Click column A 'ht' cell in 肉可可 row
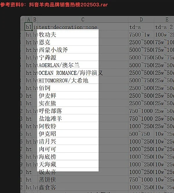The height and width of the screenshot is (193, 174). 29,149
